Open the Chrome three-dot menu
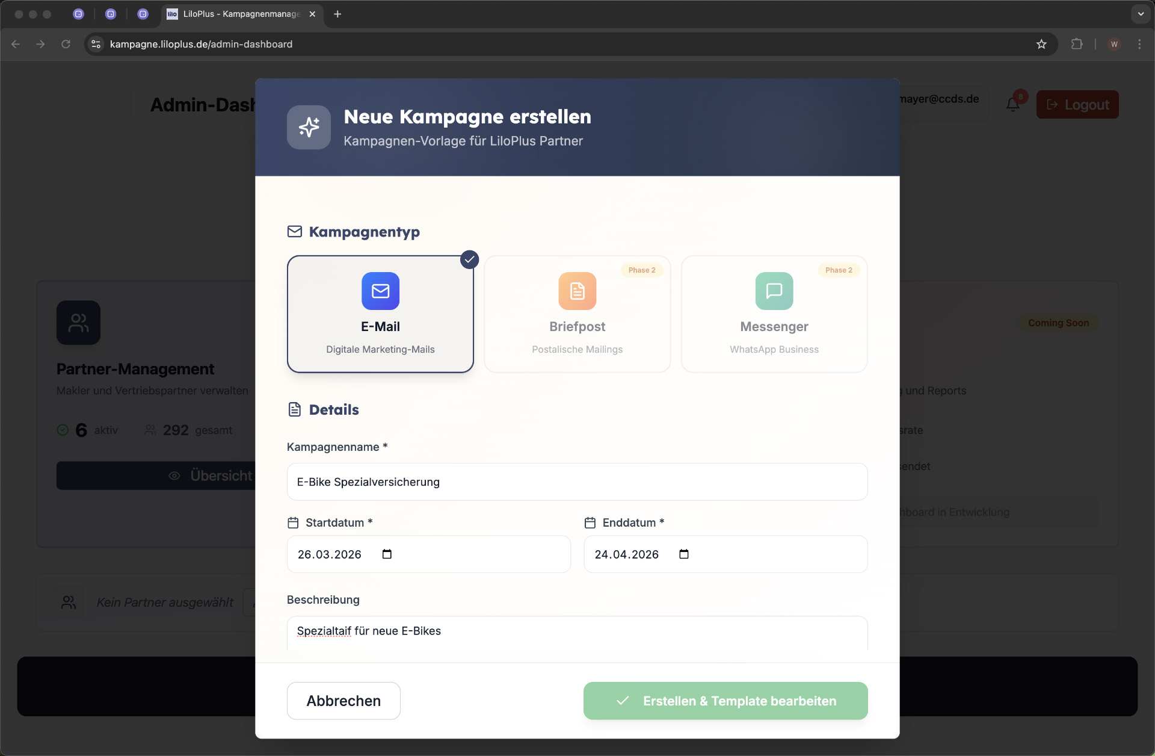Viewport: 1155px width, 756px height. pos(1139,44)
